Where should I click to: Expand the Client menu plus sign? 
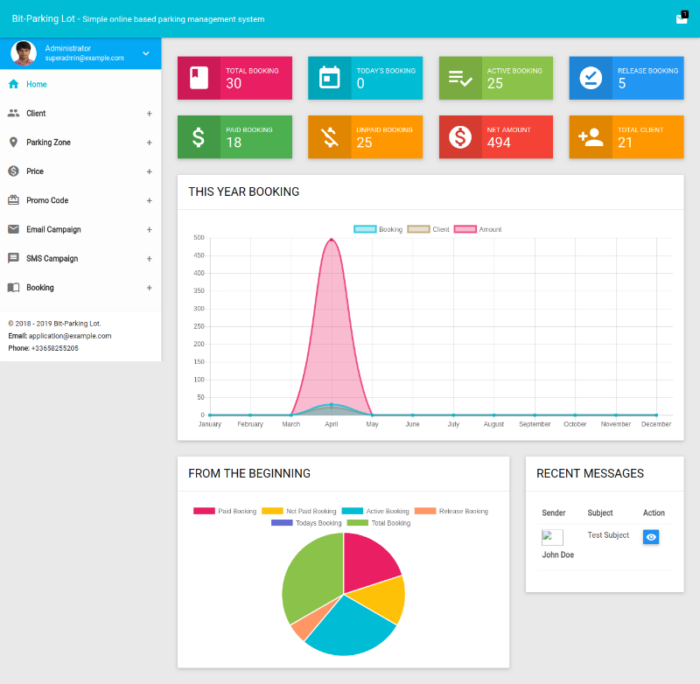pos(149,114)
